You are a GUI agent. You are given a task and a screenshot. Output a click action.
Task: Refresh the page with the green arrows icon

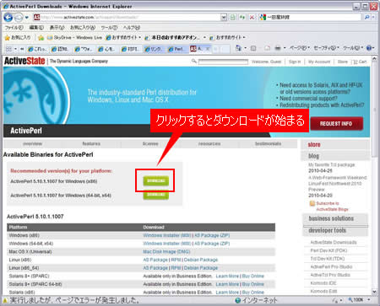point(242,18)
